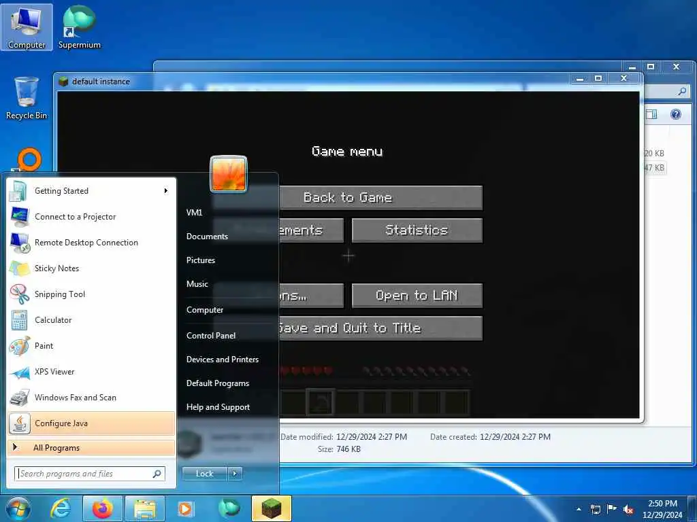Click the Calculator icon in Start menu
This screenshot has width=697, height=522.
pyautogui.click(x=19, y=320)
